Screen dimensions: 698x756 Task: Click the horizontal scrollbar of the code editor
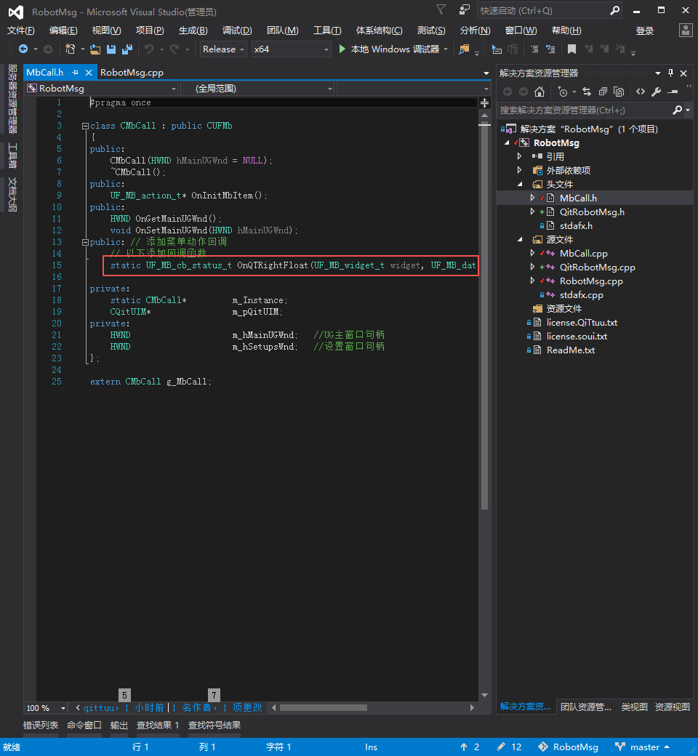372,708
